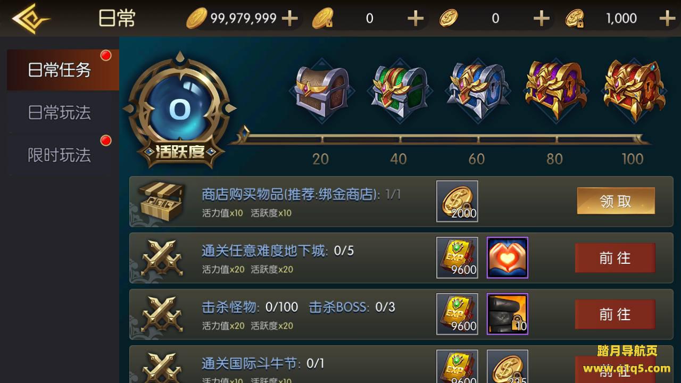
Task: Tap plus beside the second currency showing 0
Action: click(416, 19)
